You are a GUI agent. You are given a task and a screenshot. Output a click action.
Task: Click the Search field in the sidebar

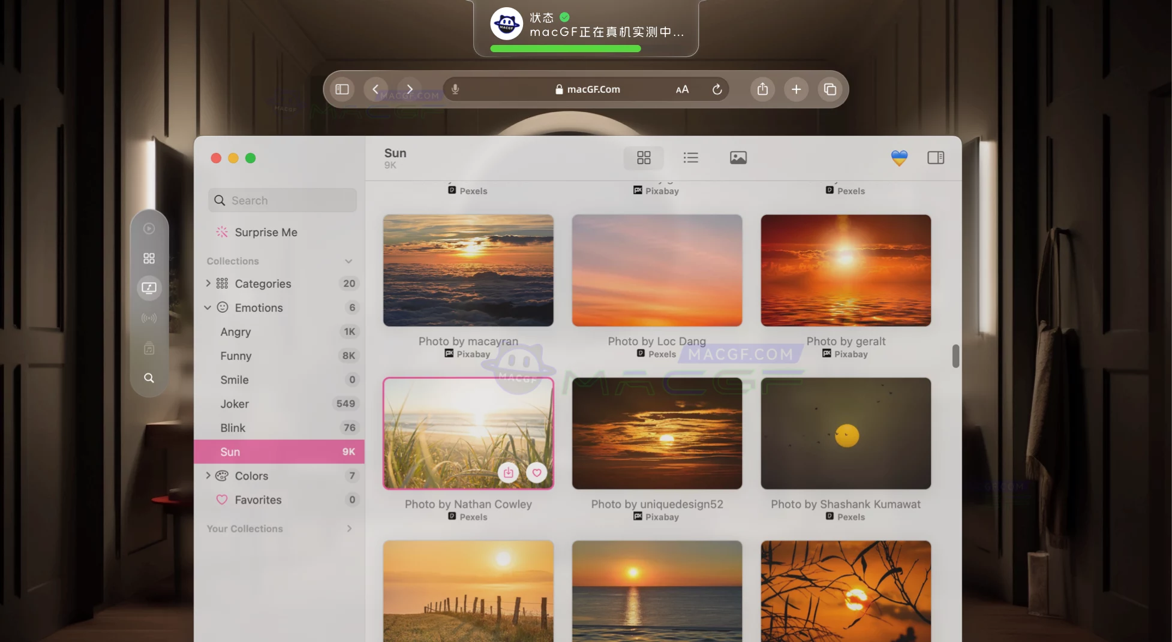(x=282, y=200)
